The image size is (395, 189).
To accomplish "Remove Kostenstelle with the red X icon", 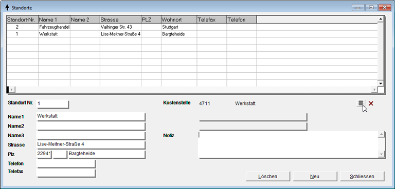I will tap(371, 103).
